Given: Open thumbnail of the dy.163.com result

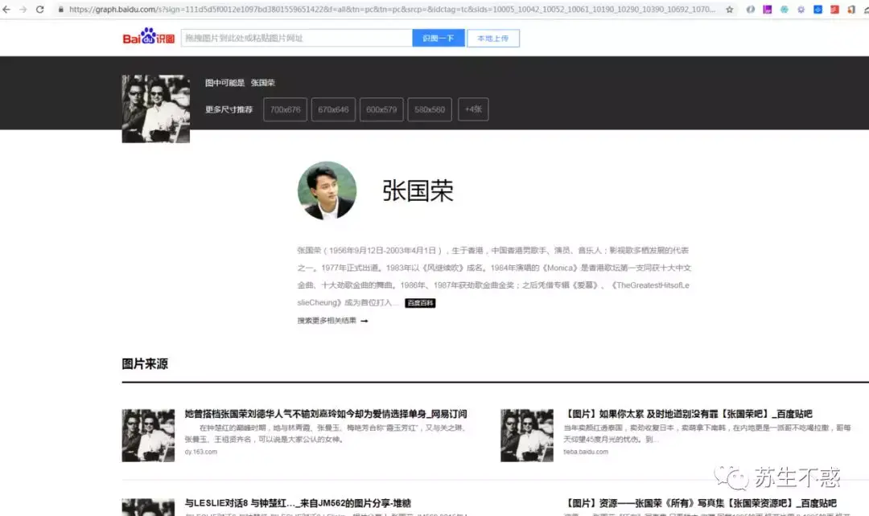Looking at the screenshot, I should click(148, 435).
